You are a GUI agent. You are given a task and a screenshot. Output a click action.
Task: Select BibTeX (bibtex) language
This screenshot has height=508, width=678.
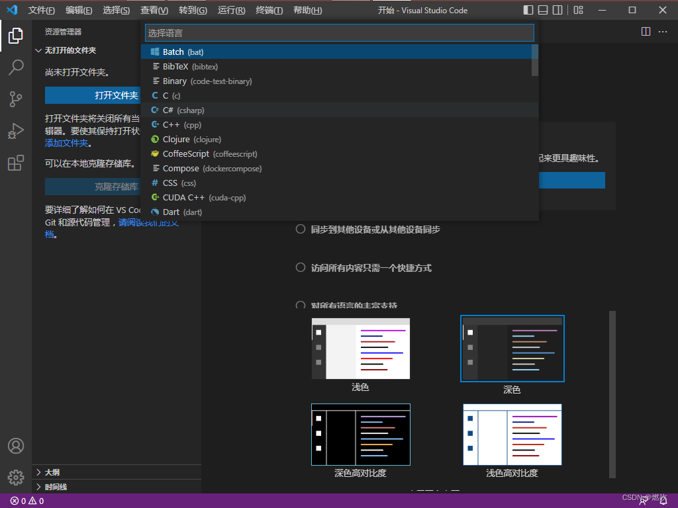[x=340, y=67]
